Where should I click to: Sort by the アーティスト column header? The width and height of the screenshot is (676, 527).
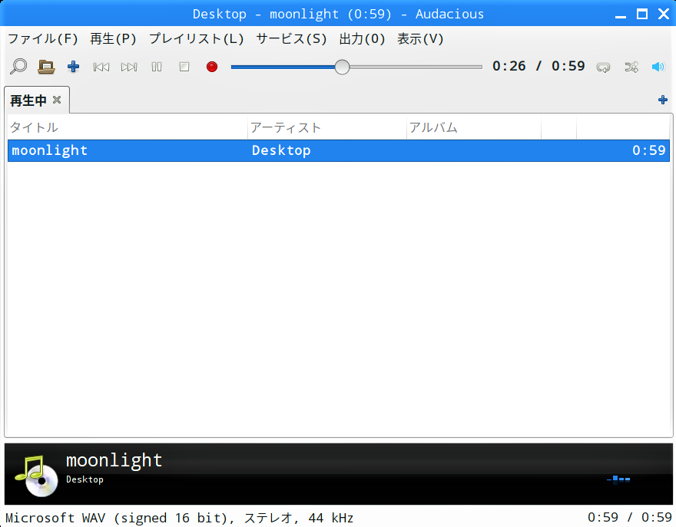click(327, 127)
